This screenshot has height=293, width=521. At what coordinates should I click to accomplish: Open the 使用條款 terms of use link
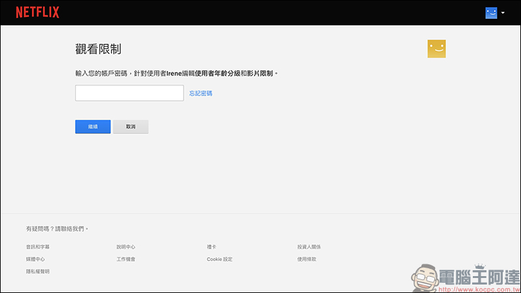307,259
